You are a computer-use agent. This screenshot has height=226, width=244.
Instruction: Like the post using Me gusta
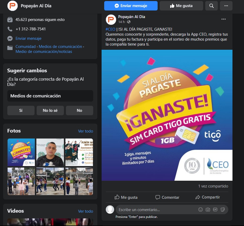(x=126, y=197)
